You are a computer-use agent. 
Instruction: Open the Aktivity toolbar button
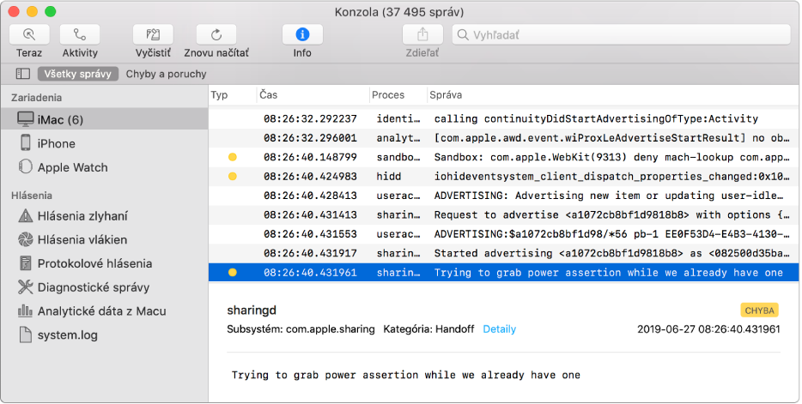tap(80, 34)
